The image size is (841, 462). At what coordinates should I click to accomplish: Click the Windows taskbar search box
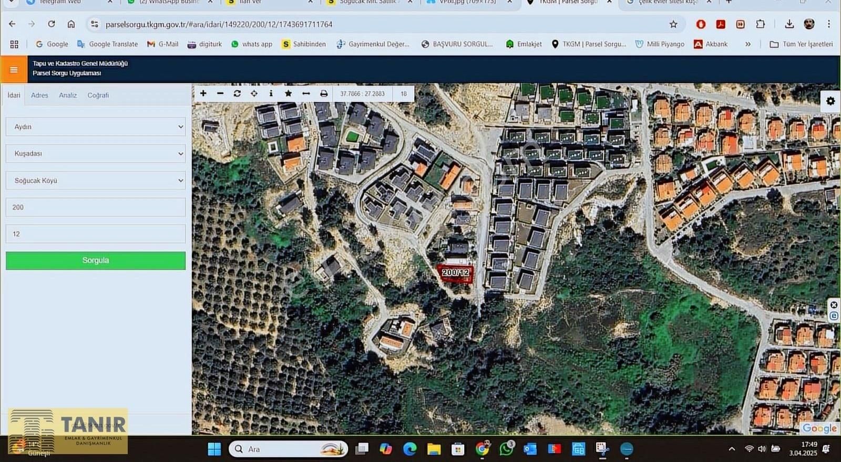point(288,449)
